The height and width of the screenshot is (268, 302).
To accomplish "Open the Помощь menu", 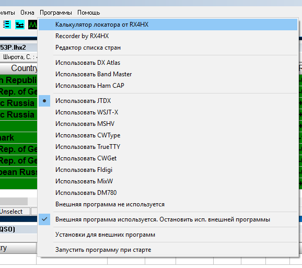I will click(x=89, y=13).
